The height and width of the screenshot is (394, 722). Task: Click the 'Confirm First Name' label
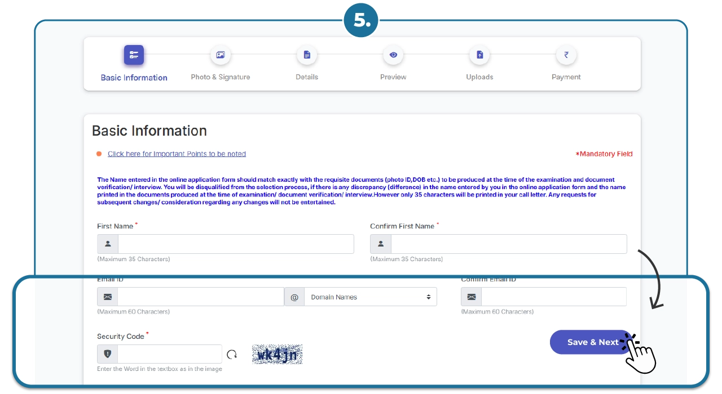[402, 226]
